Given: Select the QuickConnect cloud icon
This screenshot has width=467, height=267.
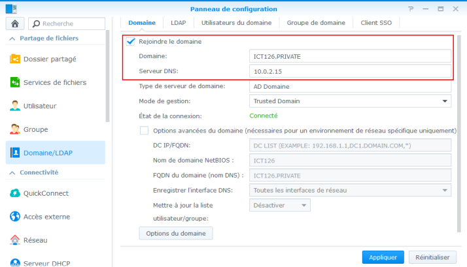Looking at the screenshot, I should (15, 193).
